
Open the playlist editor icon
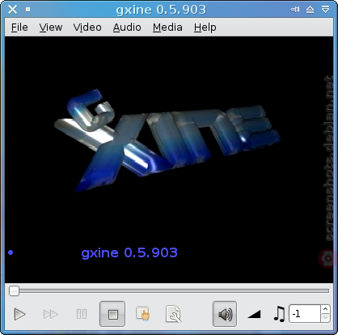coord(143,313)
